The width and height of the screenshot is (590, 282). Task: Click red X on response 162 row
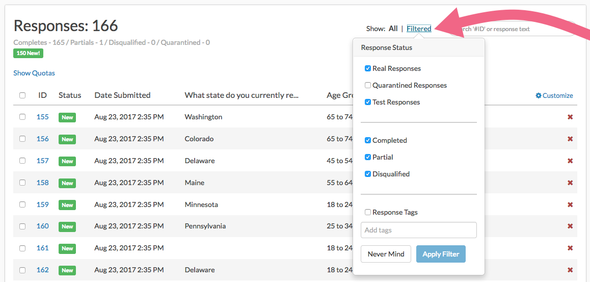pyautogui.click(x=570, y=270)
